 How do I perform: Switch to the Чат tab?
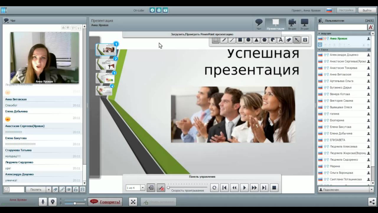tap(259, 24)
